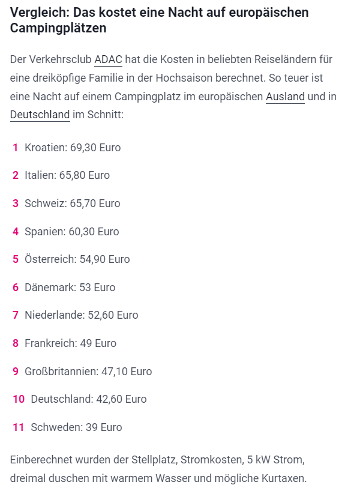This screenshot has width=351, height=488.
Task: Open the ADAC link
Action: tap(108, 59)
